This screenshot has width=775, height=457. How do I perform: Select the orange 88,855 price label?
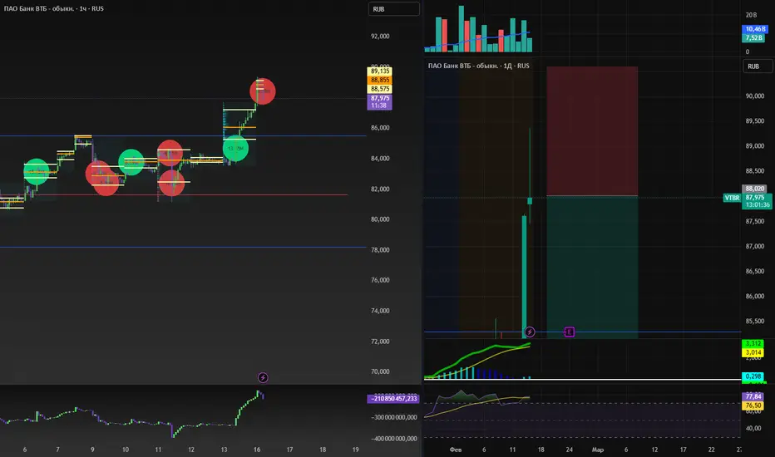pos(379,80)
